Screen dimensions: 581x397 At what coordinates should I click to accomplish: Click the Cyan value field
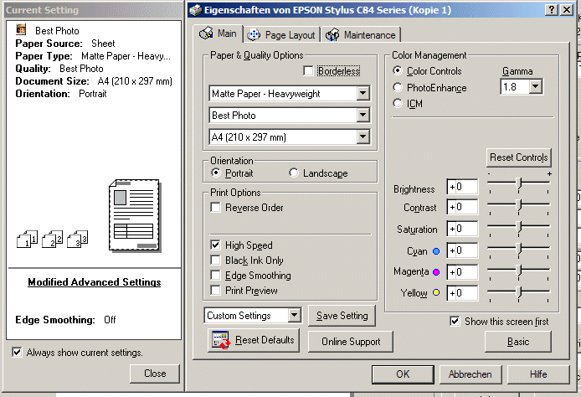(x=462, y=250)
